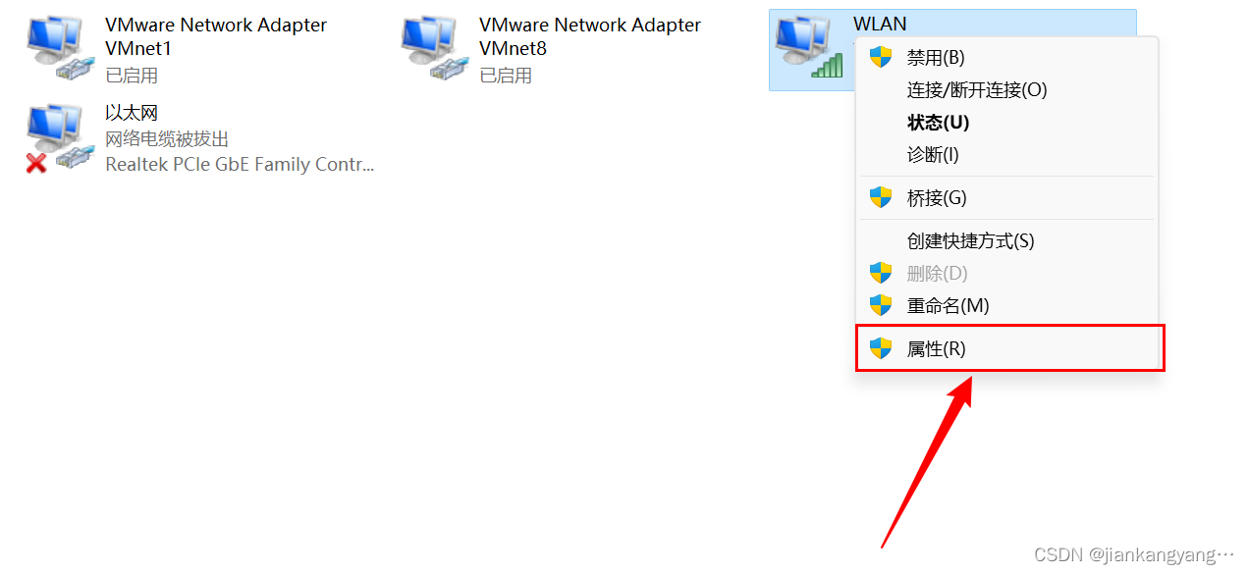Click the WLAN connection name label

pos(880,25)
